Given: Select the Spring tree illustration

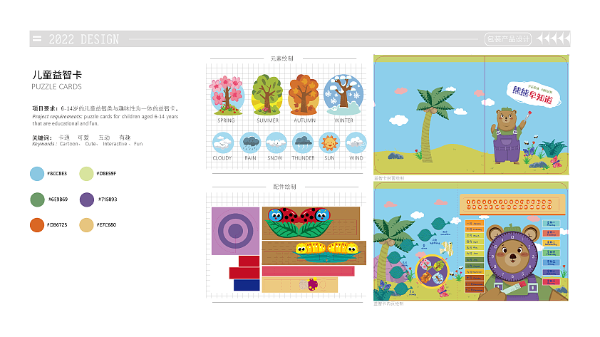Looking at the screenshot, I should point(227,95).
